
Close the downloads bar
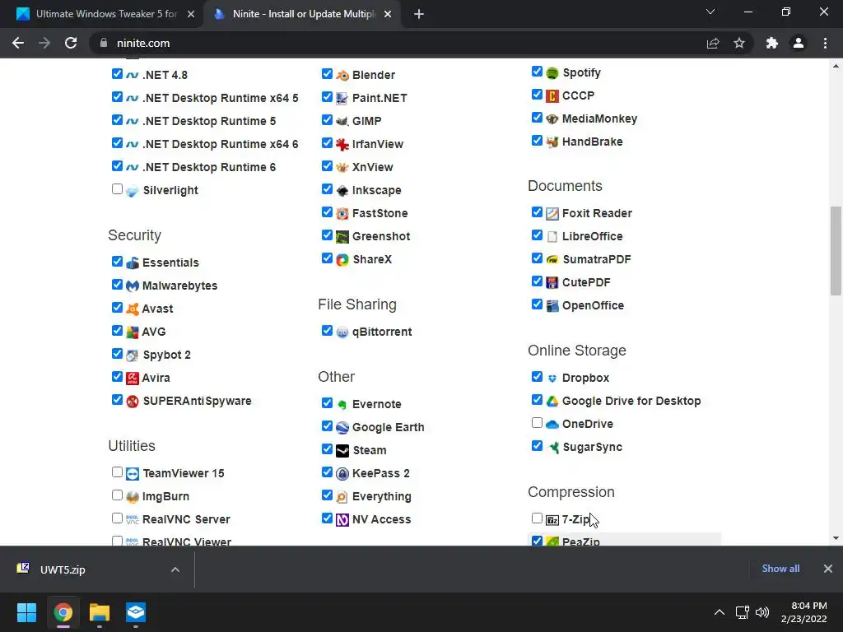pyautogui.click(x=828, y=569)
